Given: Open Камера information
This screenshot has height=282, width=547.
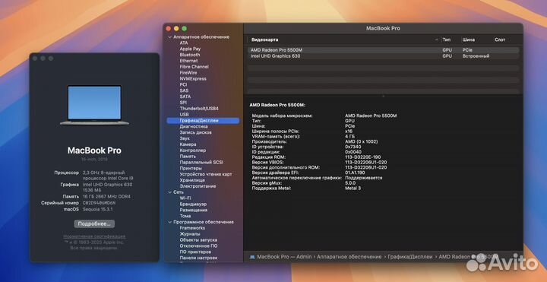Looking at the screenshot, I should pos(188,144).
